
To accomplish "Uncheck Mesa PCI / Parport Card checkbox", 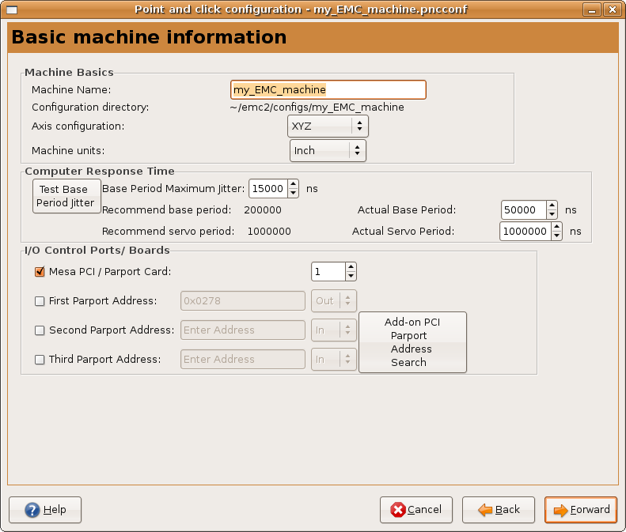I will click(x=40, y=272).
